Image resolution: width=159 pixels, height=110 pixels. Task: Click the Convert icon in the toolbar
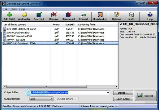coord(83,15)
